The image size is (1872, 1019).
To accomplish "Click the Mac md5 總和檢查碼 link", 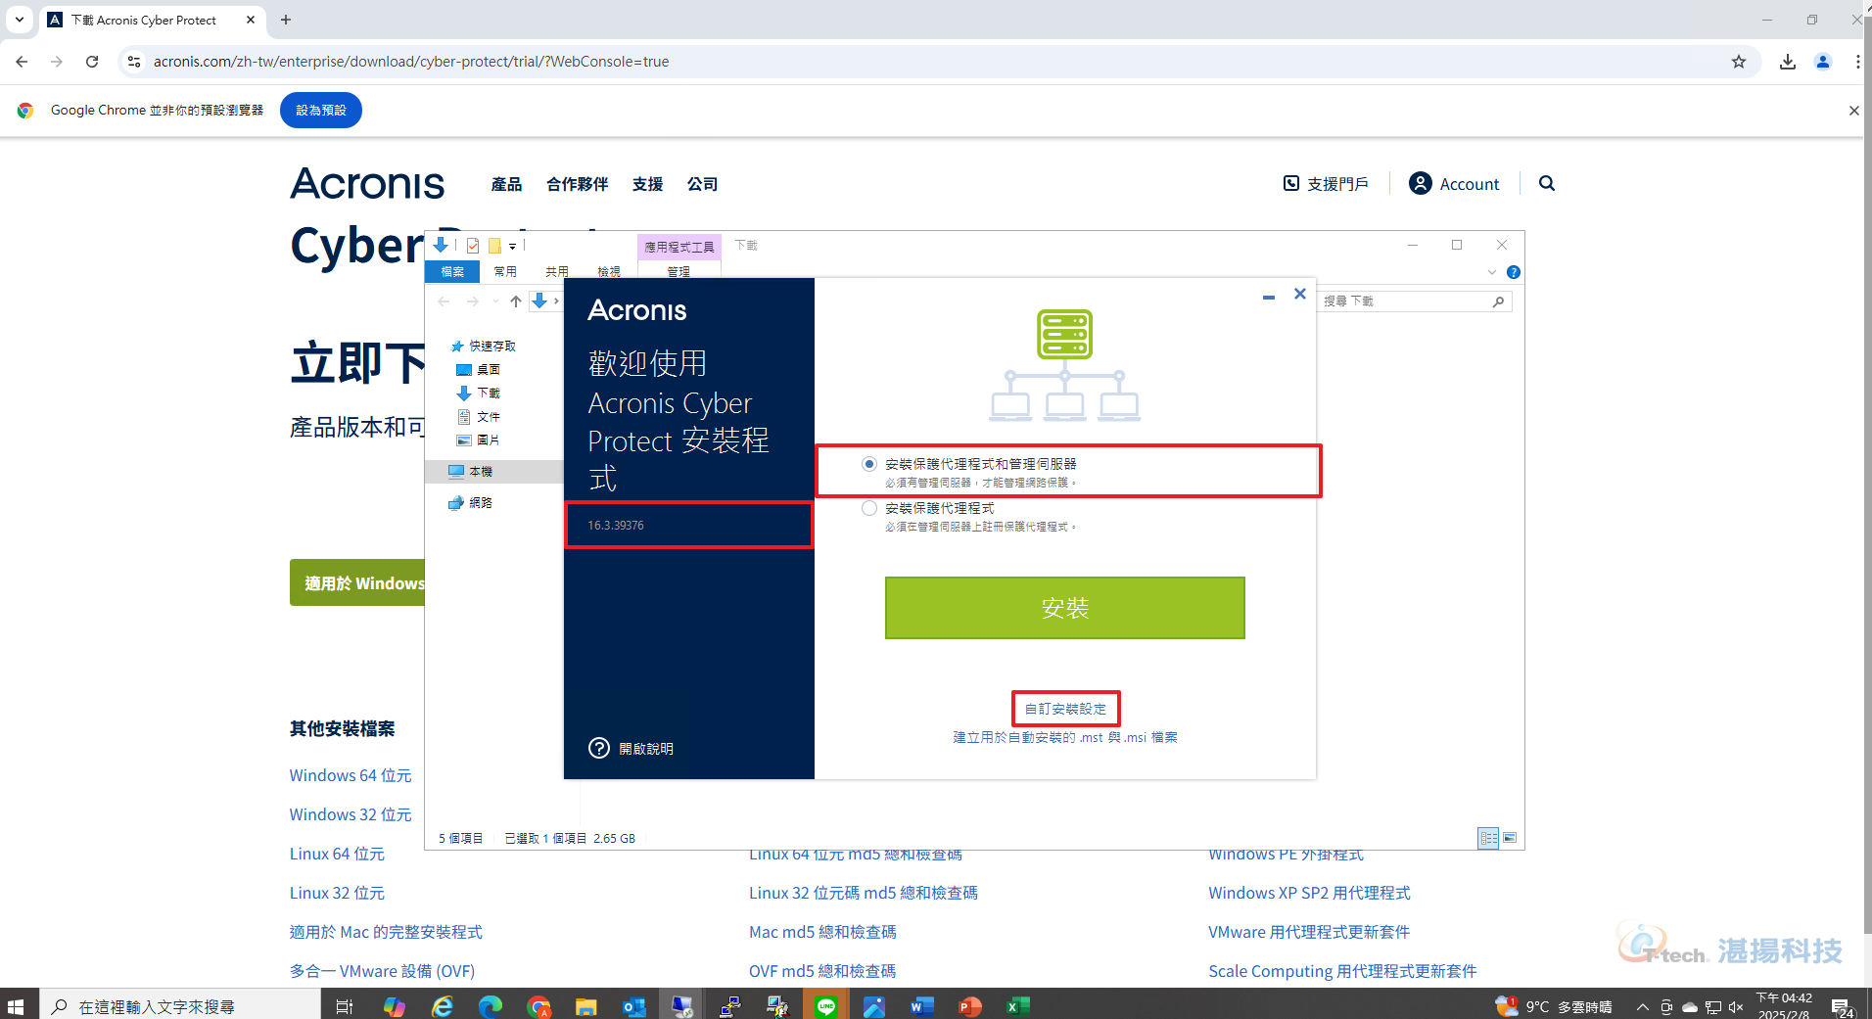I will (x=822, y=932).
